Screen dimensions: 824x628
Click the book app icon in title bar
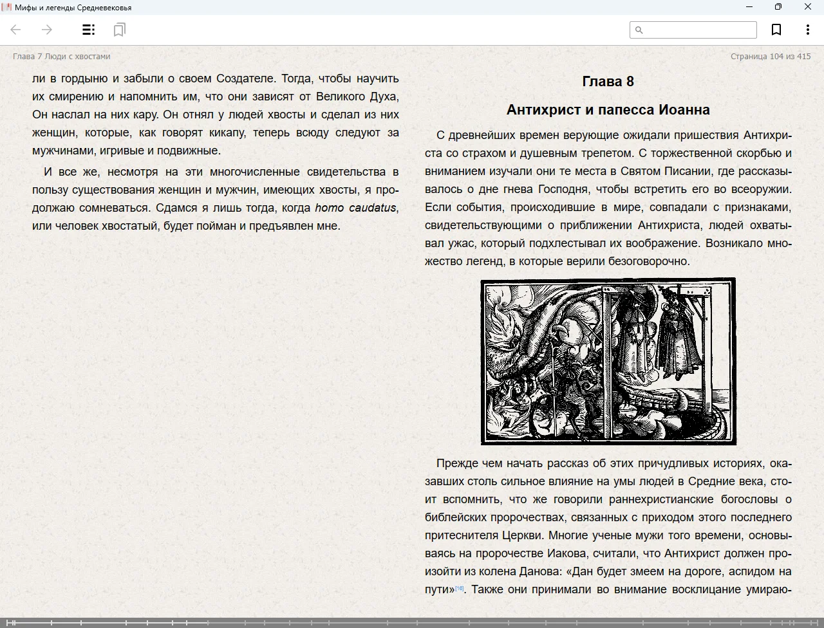(7, 7)
